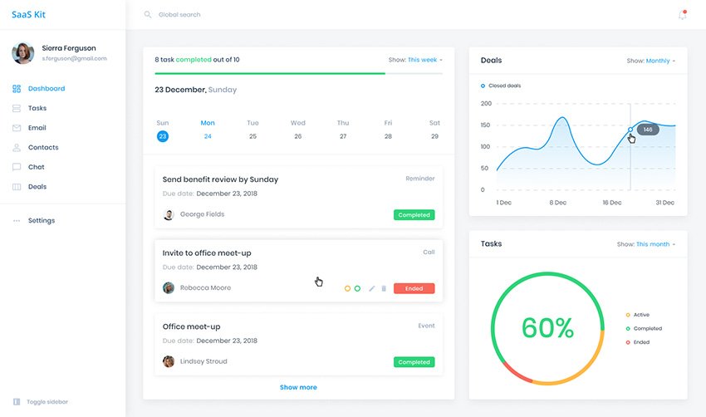706x417 pixels.
Task: Click the orange circle status on Invite task
Action: (x=347, y=288)
